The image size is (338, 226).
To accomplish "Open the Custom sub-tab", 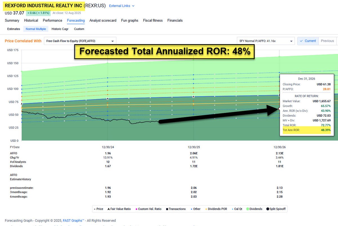I will [79, 29].
